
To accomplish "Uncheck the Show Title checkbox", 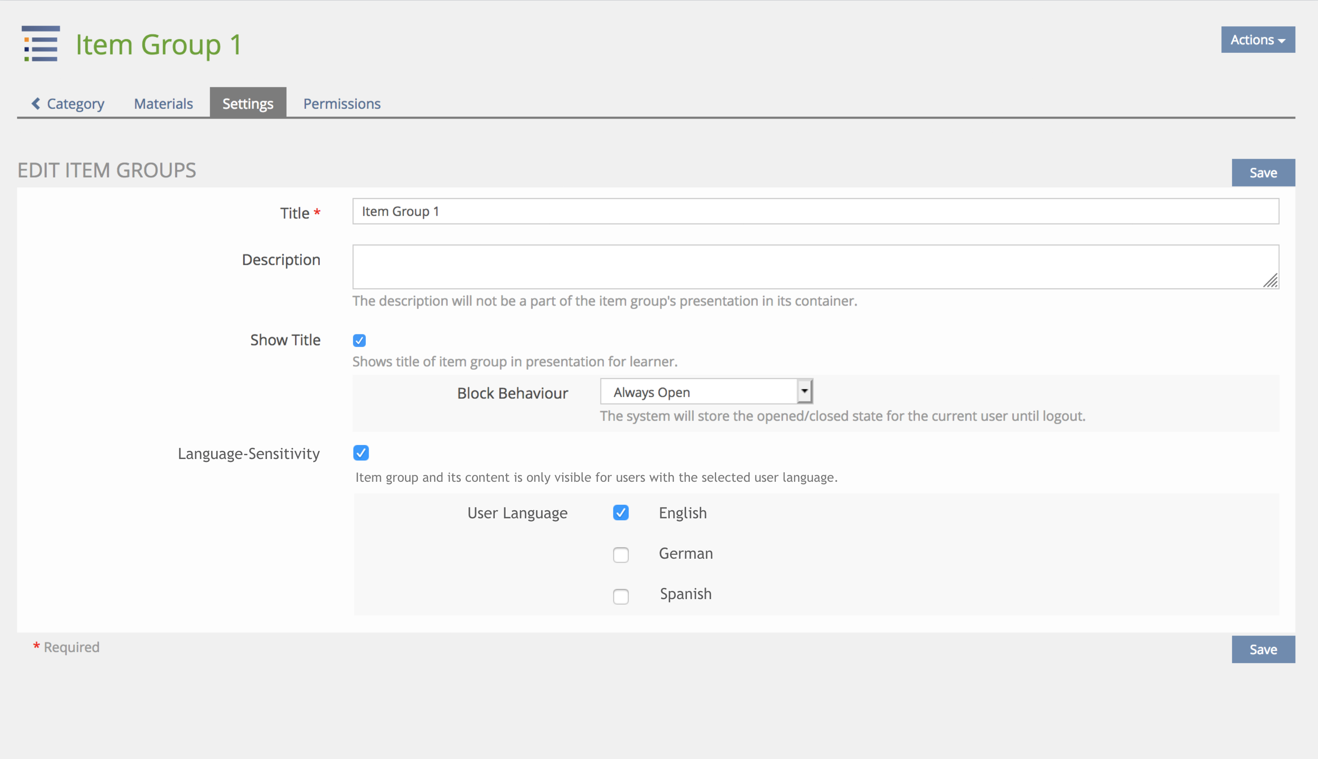I will click(359, 340).
